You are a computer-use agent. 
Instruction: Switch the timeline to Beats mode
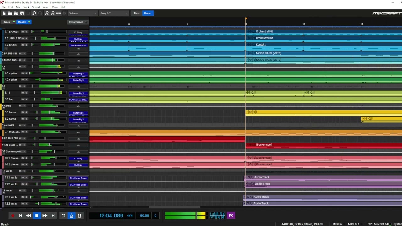pyautogui.click(x=147, y=13)
